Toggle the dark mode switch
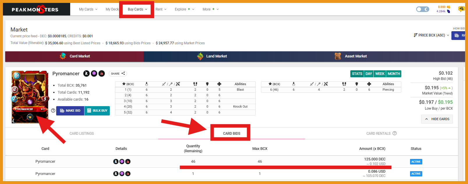Viewport: 468px width, 184px height. 423,9
